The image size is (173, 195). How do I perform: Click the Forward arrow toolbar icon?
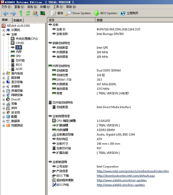pyautogui.click(x=13, y=13)
